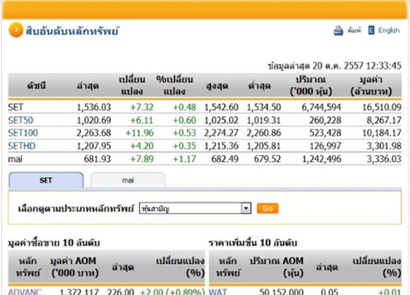Viewport: 410px width, 295px height.
Task: Click SET volume 6,744,594
Action: (321, 107)
